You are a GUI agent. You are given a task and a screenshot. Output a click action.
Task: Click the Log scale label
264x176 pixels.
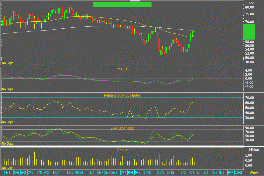[251, 3]
